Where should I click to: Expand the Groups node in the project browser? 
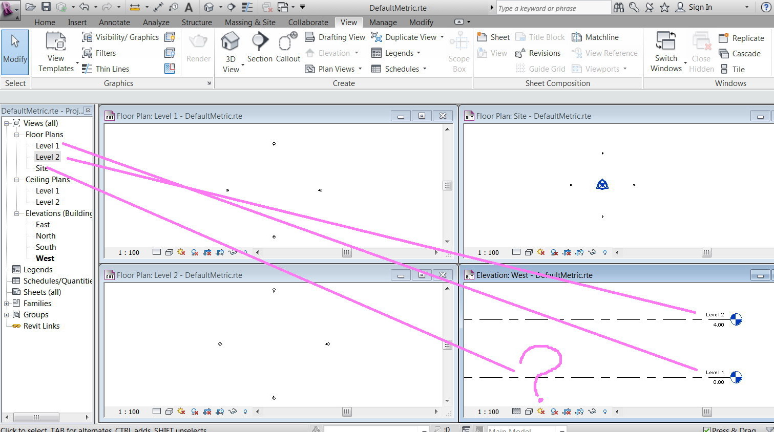[6, 315]
